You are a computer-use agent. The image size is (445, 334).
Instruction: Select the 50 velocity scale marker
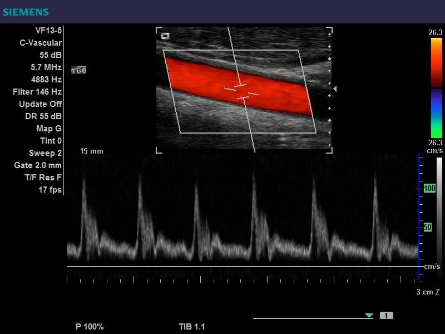tap(428, 227)
